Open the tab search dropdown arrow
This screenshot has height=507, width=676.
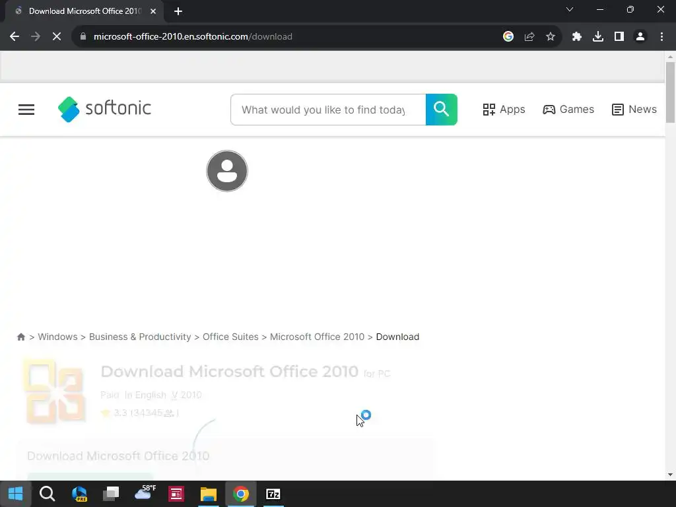click(x=570, y=9)
